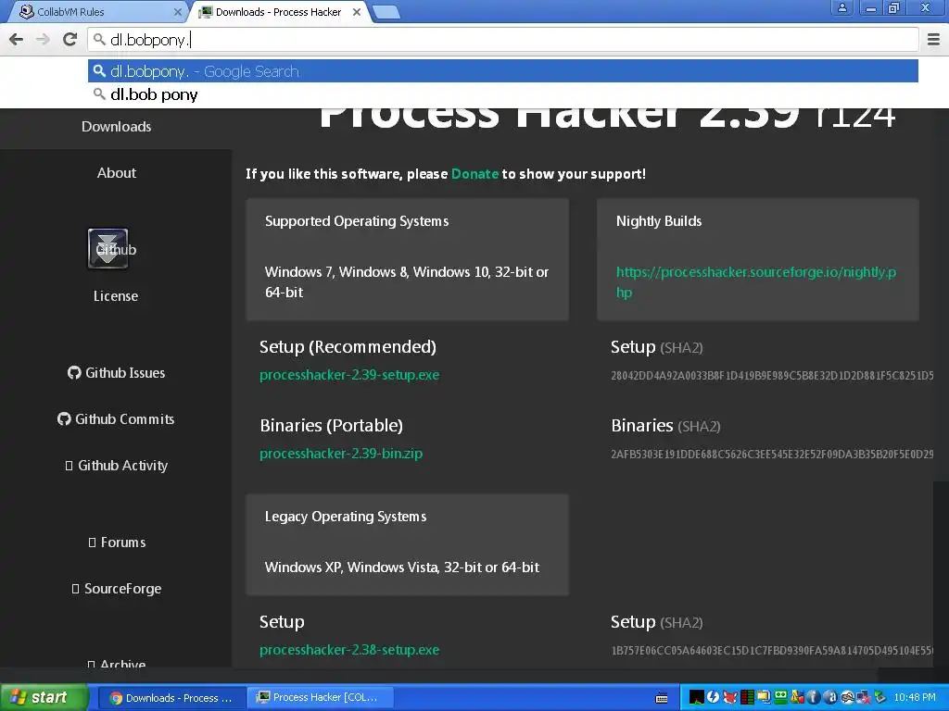Open the Chrome hamburger menu
949x711 pixels.
933,39
